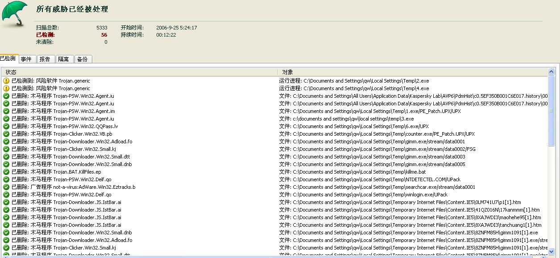Open the 事件 tab
This screenshot has width=560, height=258.
pos(26,59)
